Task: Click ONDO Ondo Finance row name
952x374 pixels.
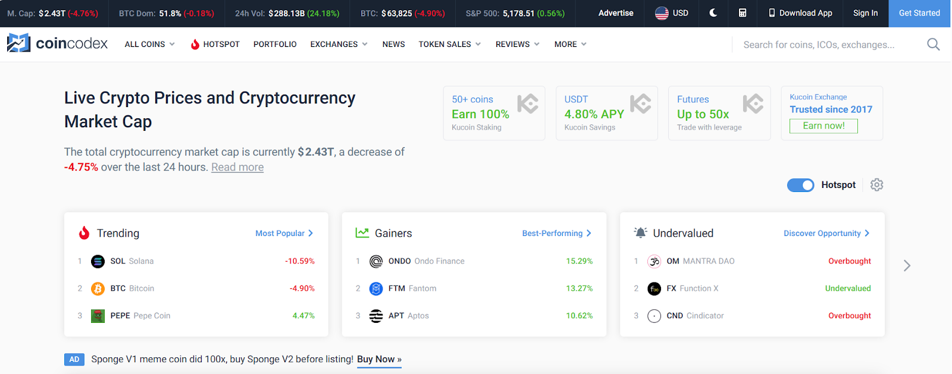Action: pyautogui.click(x=426, y=261)
